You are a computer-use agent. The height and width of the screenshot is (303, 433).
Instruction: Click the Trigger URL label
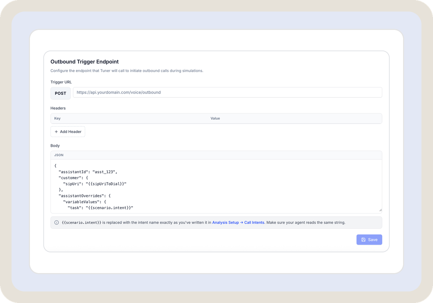coord(61,82)
